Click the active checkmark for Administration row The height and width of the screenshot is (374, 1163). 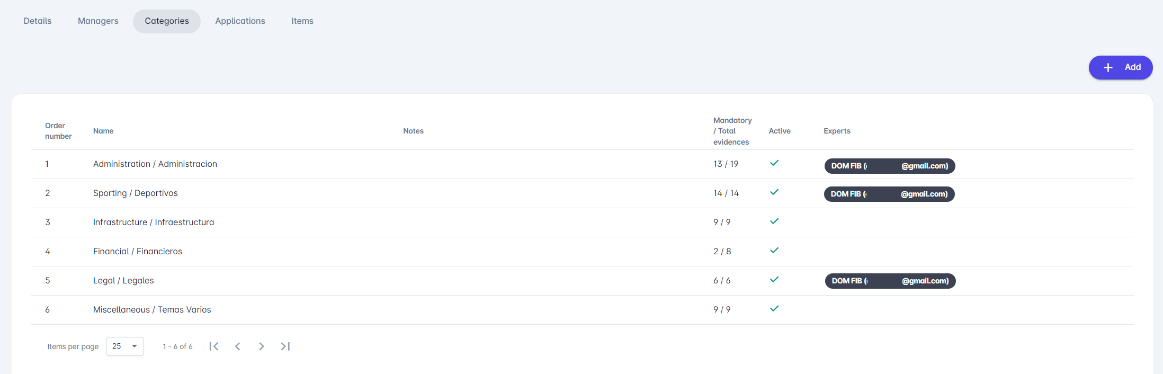coord(774,163)
